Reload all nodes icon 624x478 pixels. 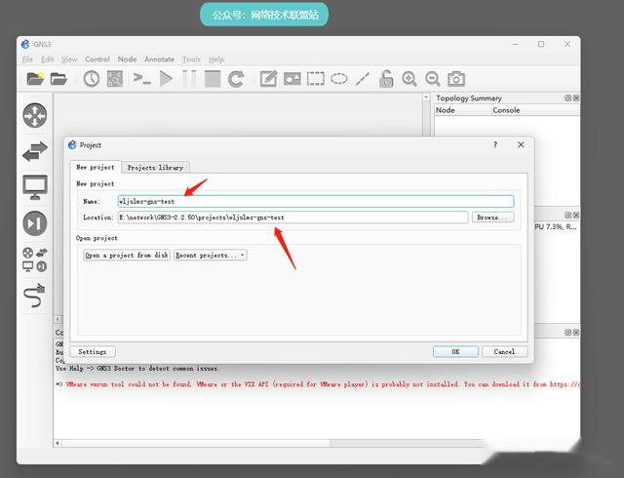coord(236,78)
